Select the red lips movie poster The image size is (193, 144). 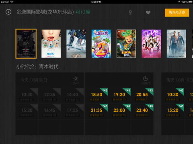pos(51,44)
